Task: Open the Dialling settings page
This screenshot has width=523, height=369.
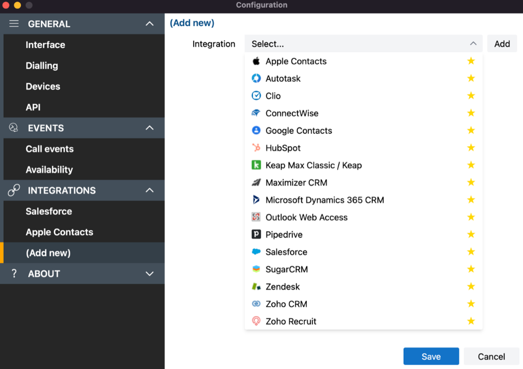Action: (x=84, y=66)
